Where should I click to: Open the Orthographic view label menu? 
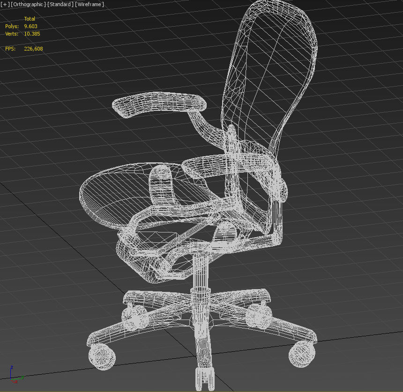click(28, 4)
